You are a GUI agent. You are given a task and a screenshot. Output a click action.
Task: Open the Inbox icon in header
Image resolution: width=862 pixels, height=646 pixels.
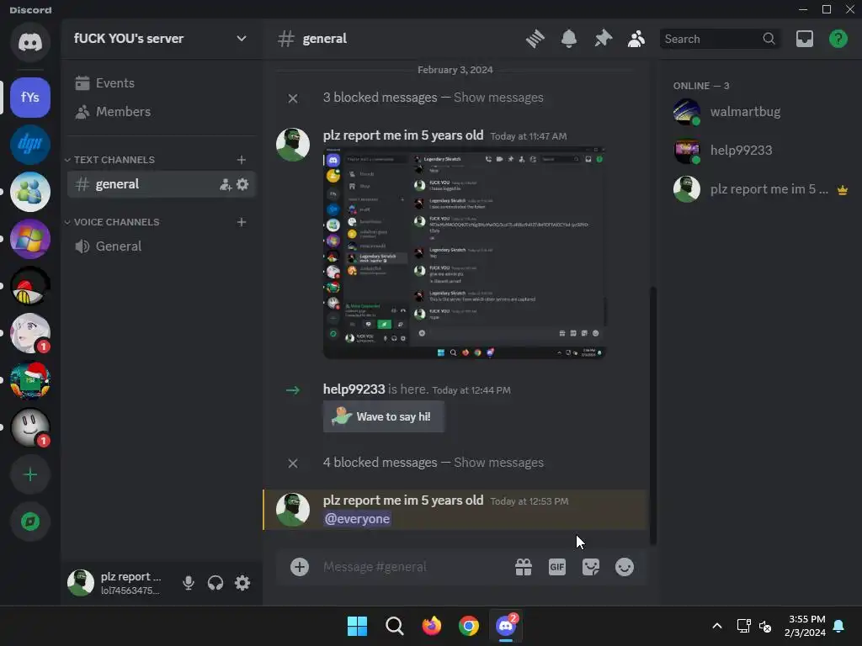click(x=804, y=39)
